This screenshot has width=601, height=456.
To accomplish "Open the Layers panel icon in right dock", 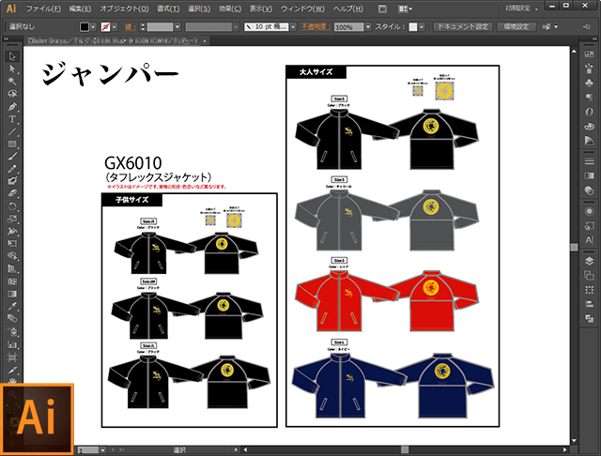I will pos(589,260).
